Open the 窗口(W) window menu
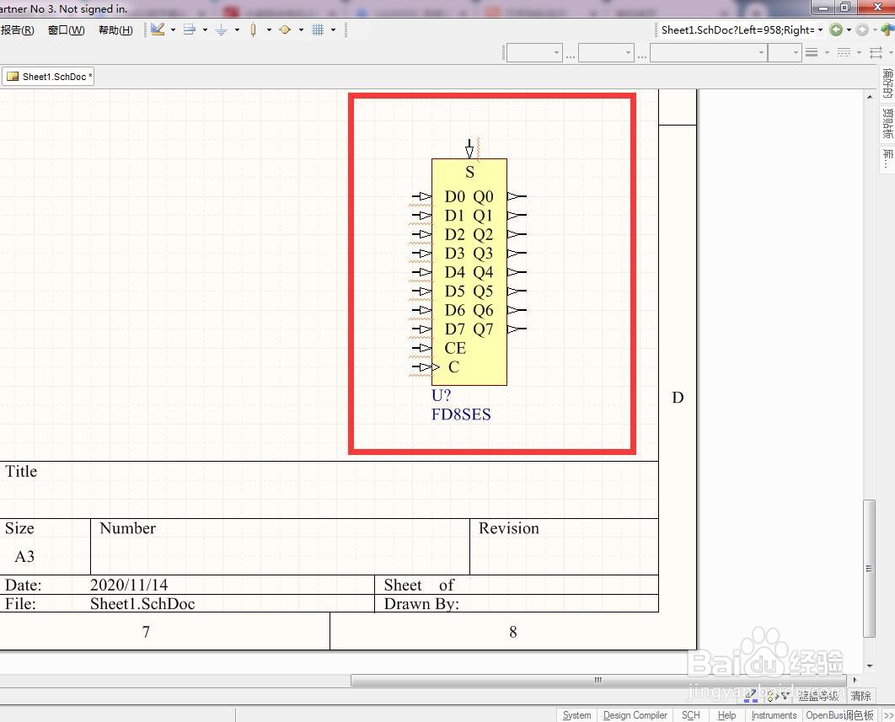Viewport: 895px width, 722px height. coord(67,29)
